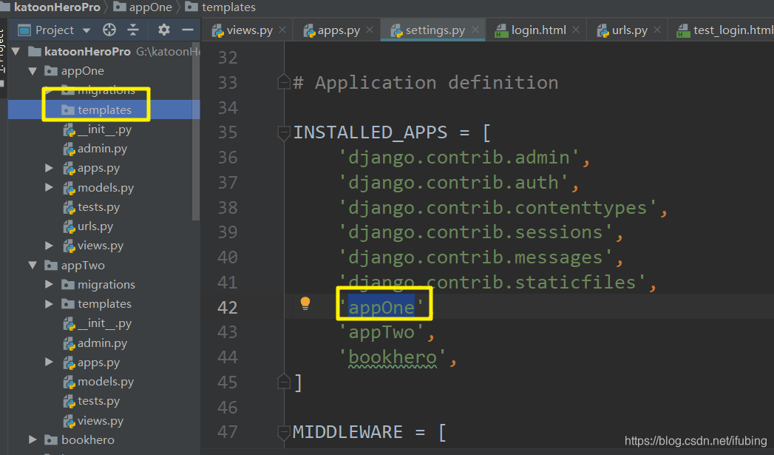Fold INSTALLED_APPS block at line 35
The width and height of the screenshot is (774, 455).
[284, 132]
